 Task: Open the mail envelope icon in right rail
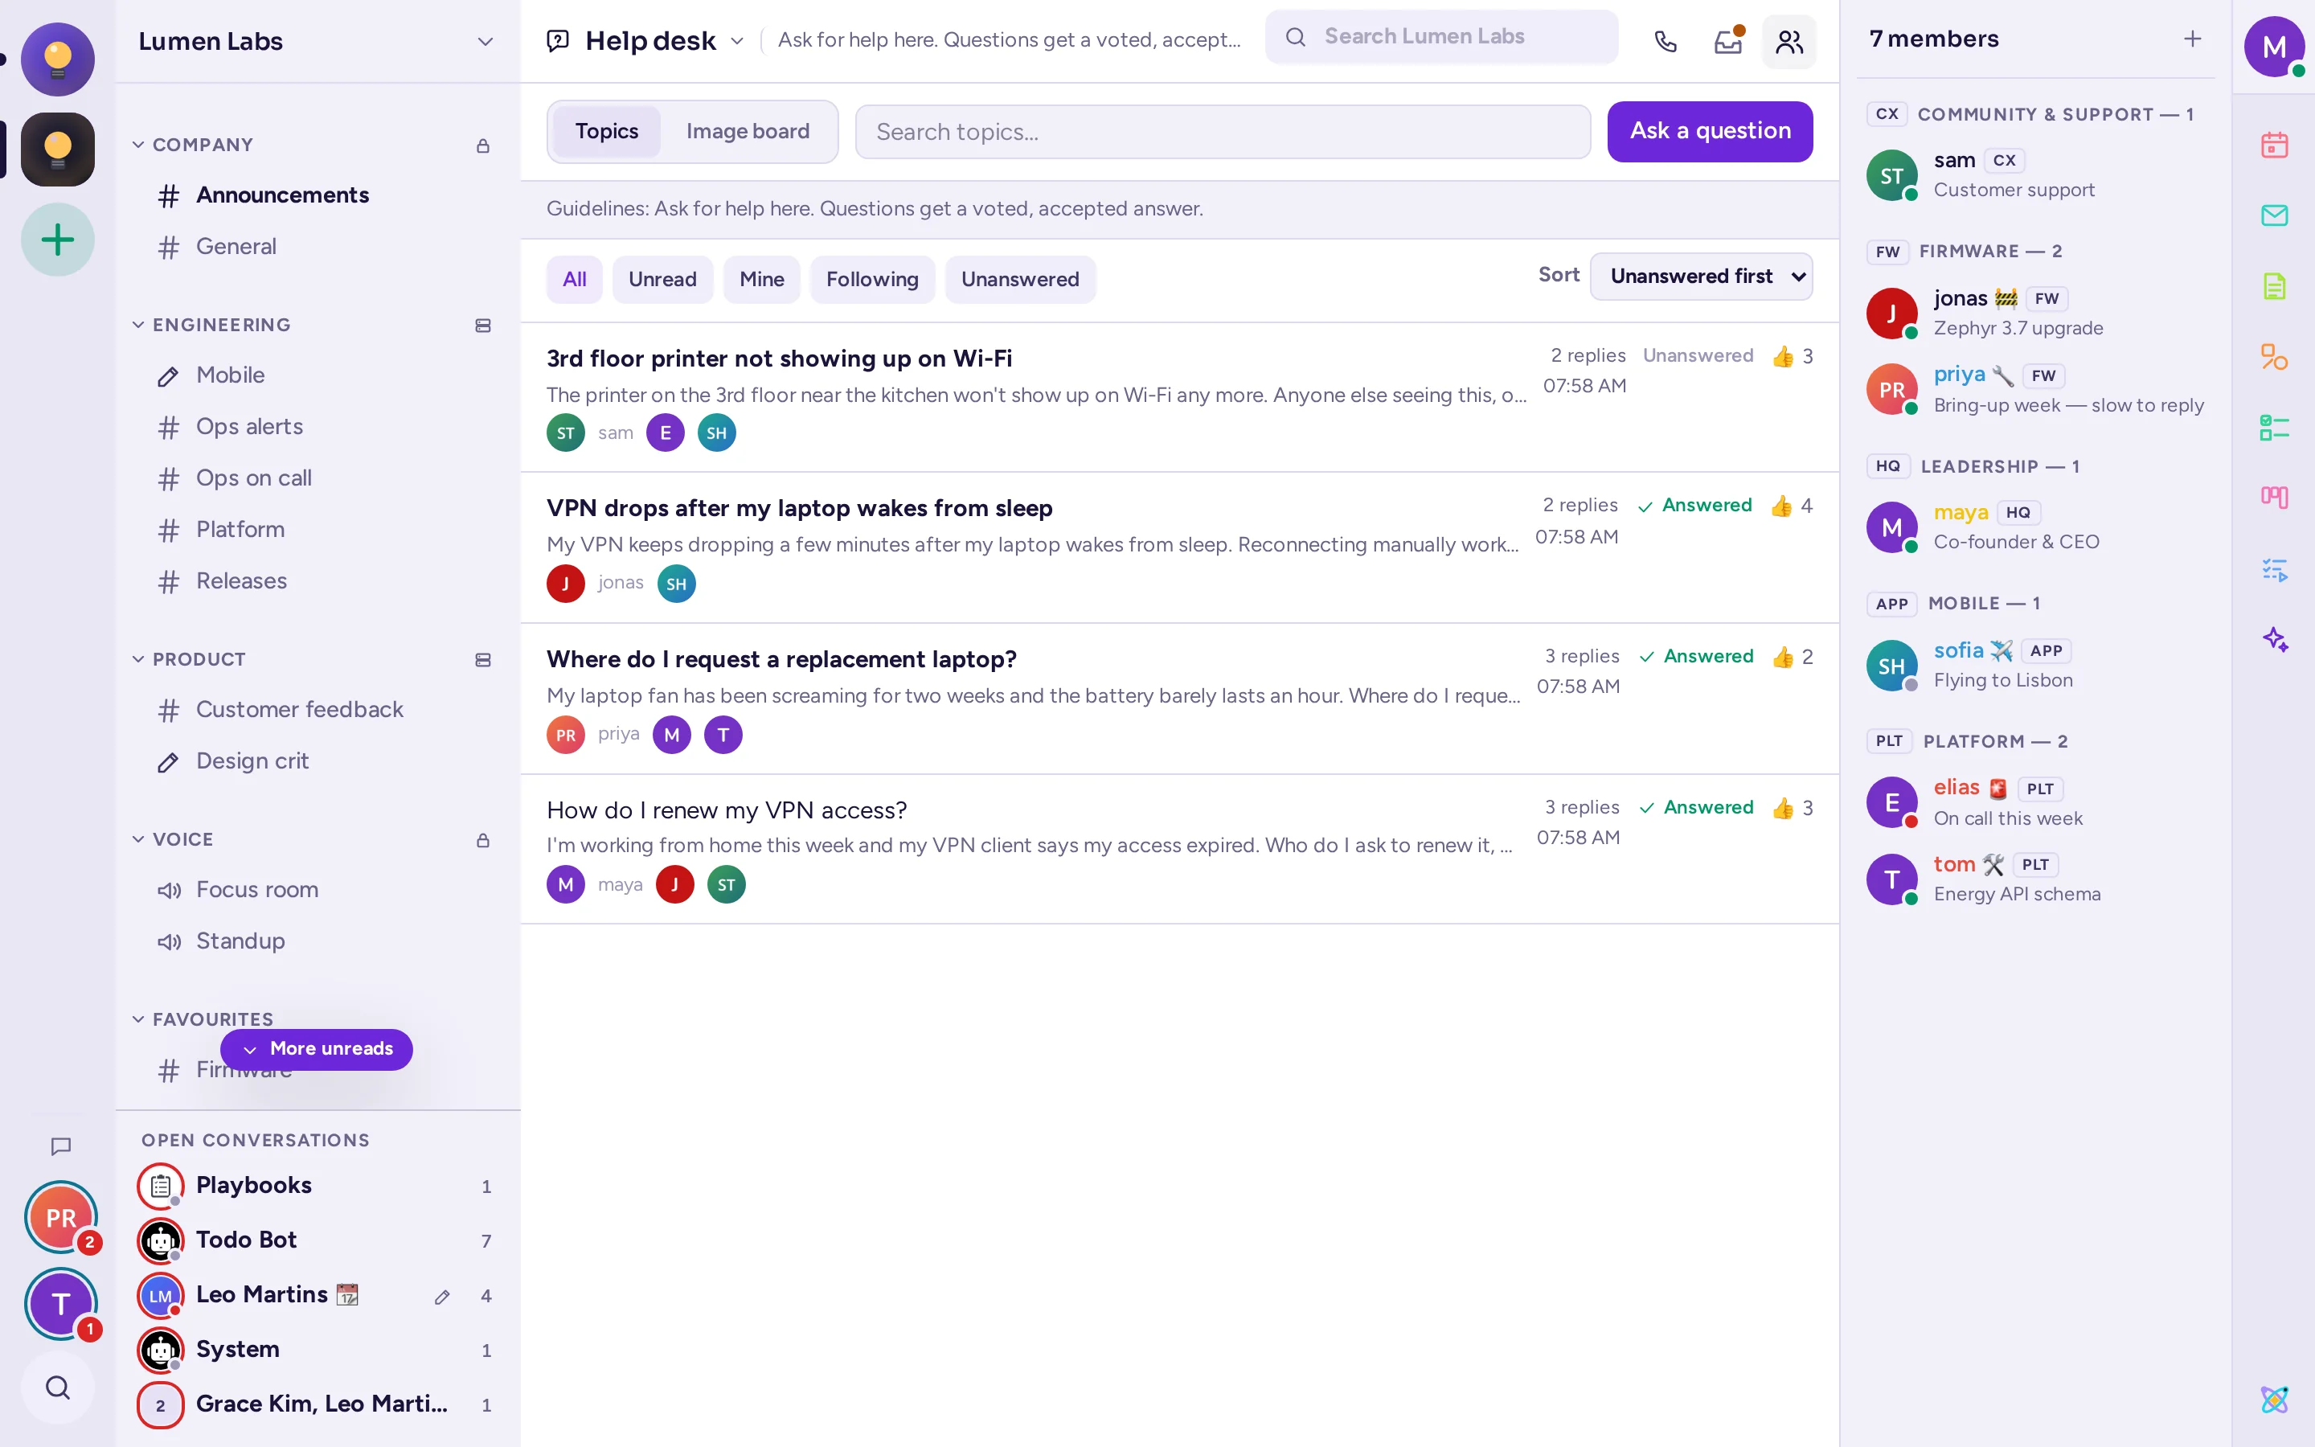(2274, 215)
